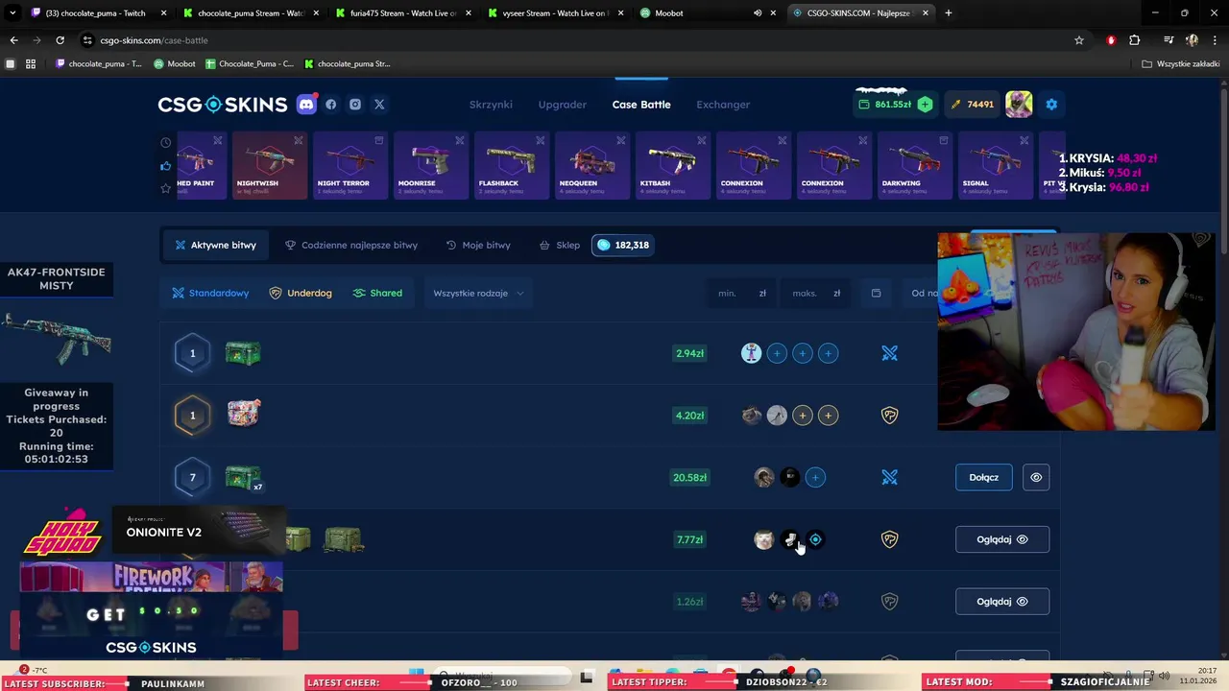Click Oglądaj for 7.77zł battle
The height and width of the screenshot is (691, 1229).
(1002, 539)
